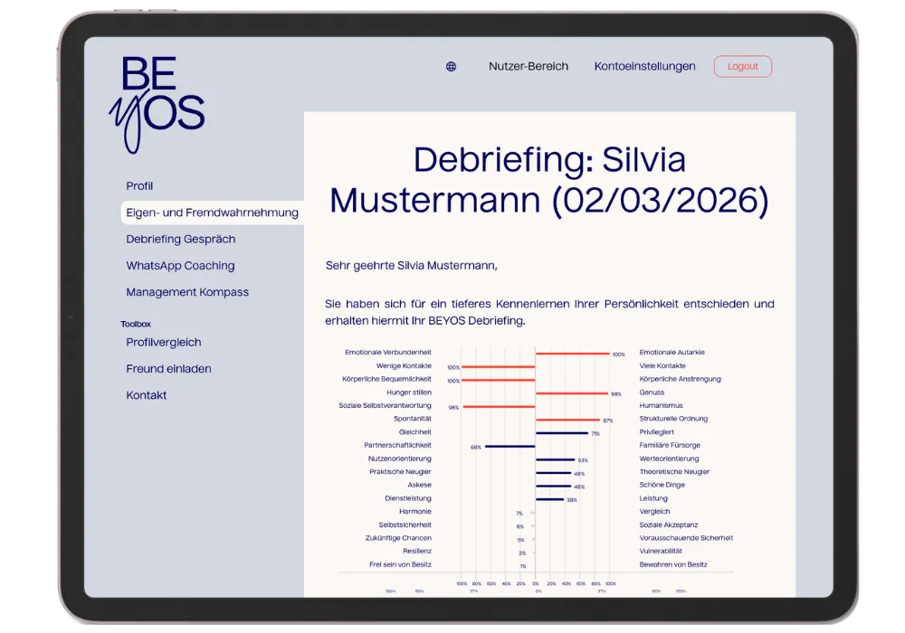Click the blue Partnerschaftlichkeit 68% bar
This screenshot has height=633, width=905.
(510, 446)
